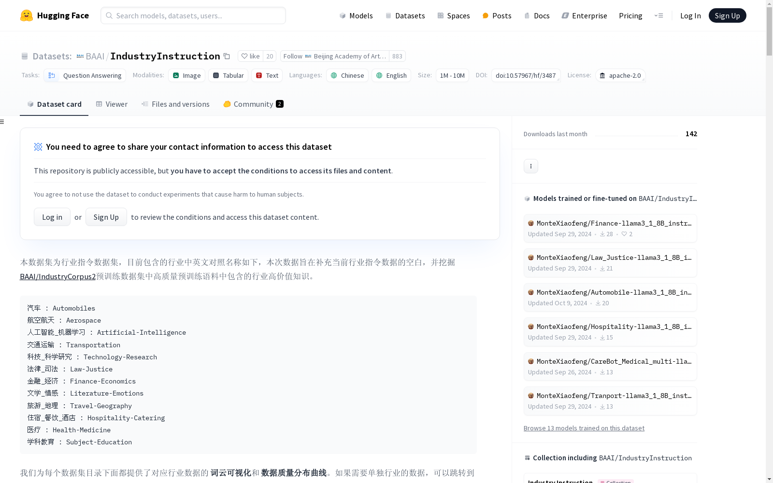Like the IndustryInstruction dataset

(x=250, y=56)
